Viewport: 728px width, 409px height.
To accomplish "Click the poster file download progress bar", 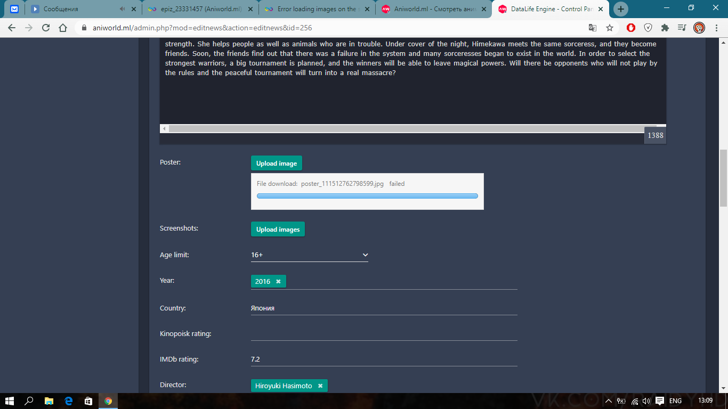I will 367,196.
